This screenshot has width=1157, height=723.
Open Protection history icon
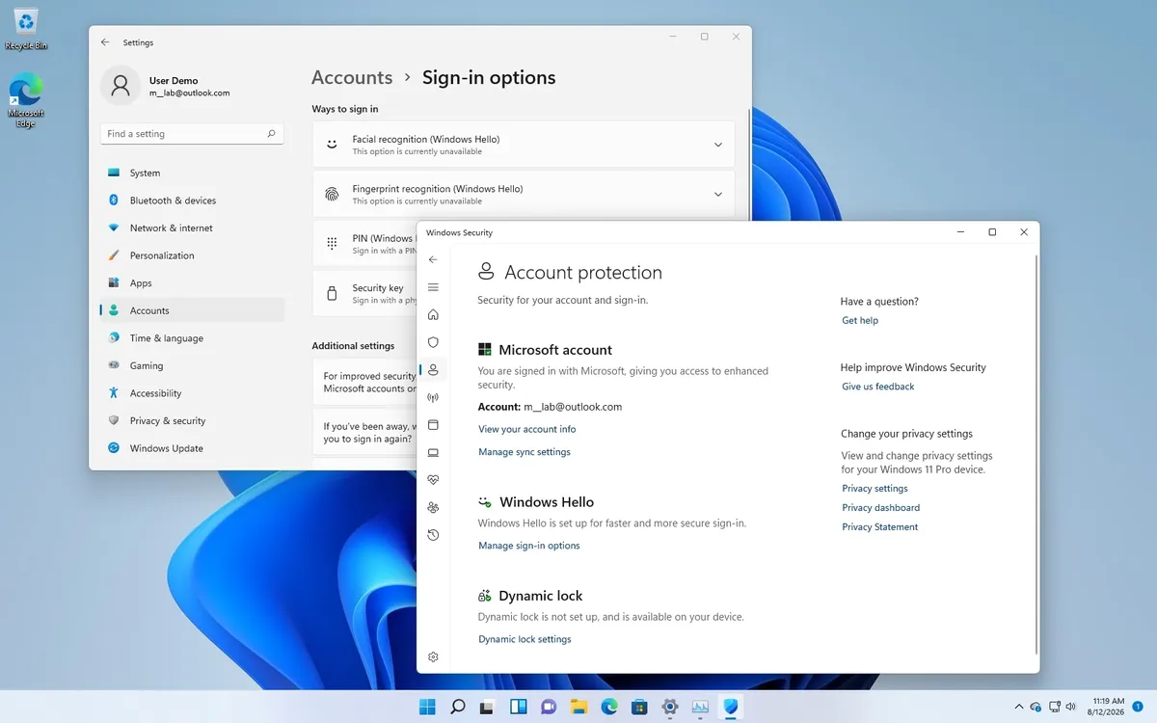click(x=433, y=535)
